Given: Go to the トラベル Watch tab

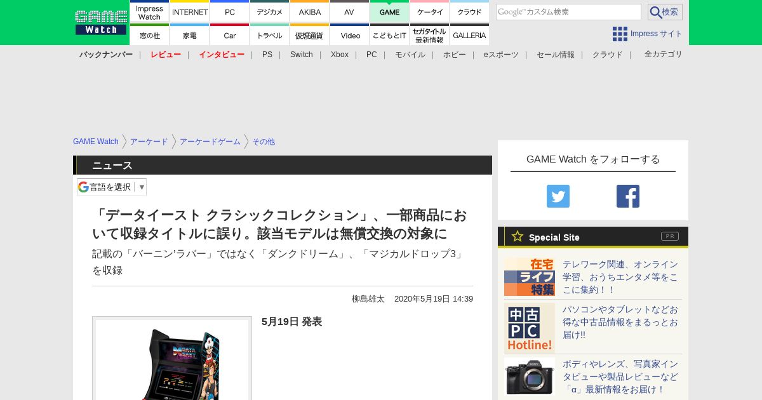Looking at the screenshot, I should point(270,35).
